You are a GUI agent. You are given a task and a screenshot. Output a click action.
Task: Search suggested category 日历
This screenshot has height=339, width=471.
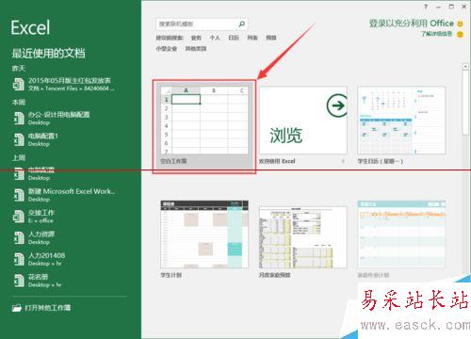234,38
